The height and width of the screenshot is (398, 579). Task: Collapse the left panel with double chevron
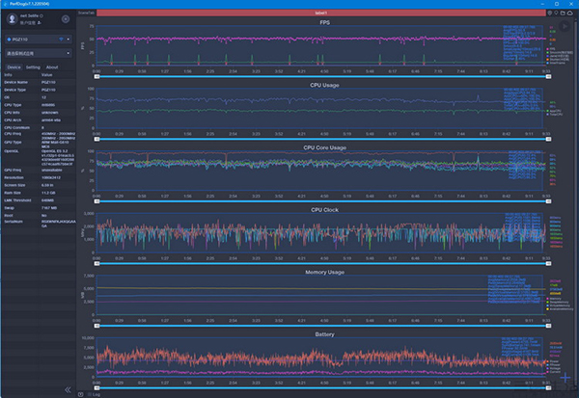pyautogui.click(x=68, y=389)
